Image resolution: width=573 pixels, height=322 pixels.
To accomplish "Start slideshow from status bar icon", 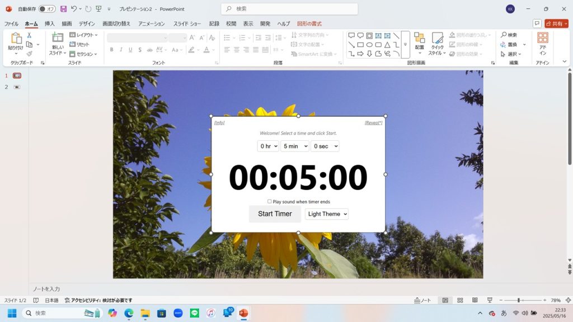I will [x=490, y=300].
